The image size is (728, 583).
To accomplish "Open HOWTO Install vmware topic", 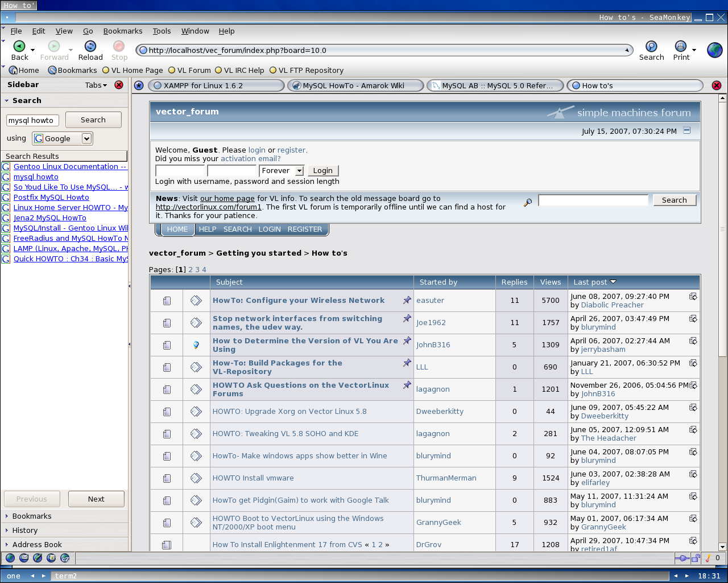I will tap(253, 478).
